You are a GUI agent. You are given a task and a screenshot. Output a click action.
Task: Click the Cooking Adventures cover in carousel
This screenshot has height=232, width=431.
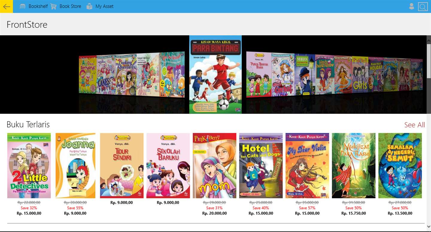pyautogui.click(x=126, y=75)
